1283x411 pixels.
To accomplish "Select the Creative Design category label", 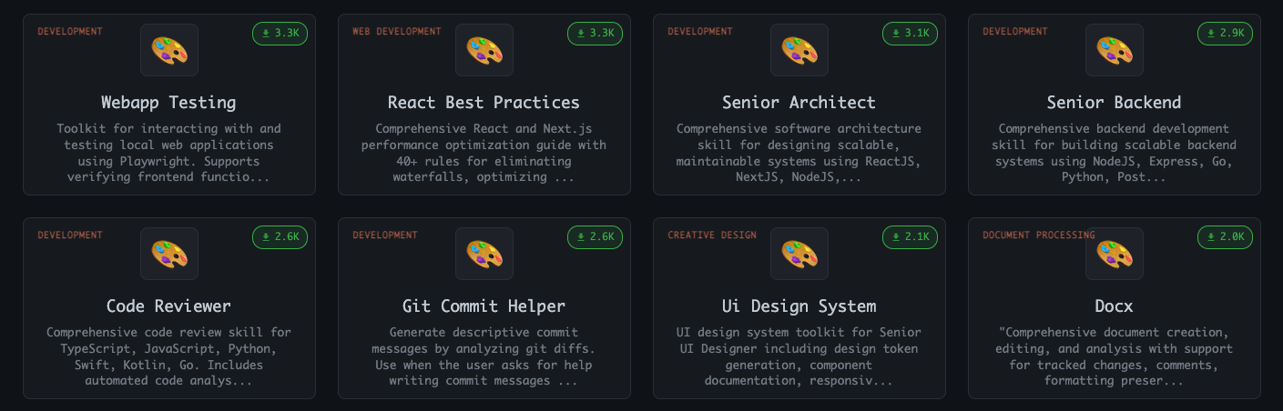I will coord(712,236).
